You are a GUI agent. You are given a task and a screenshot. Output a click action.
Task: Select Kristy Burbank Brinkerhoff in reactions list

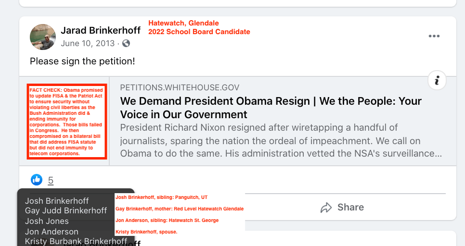pyautogui.click(x=76, y=241)
